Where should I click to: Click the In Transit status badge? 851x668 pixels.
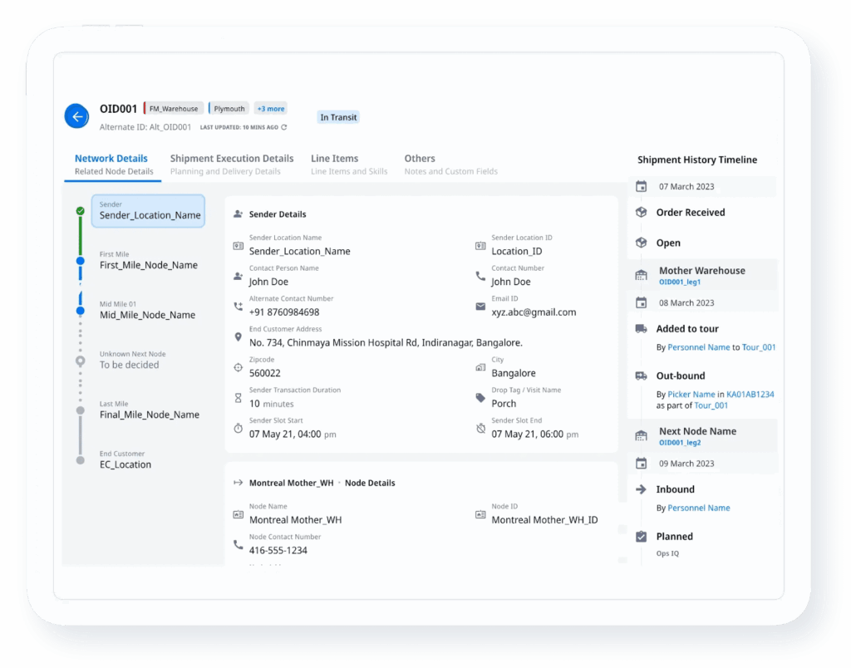(338, 117)
